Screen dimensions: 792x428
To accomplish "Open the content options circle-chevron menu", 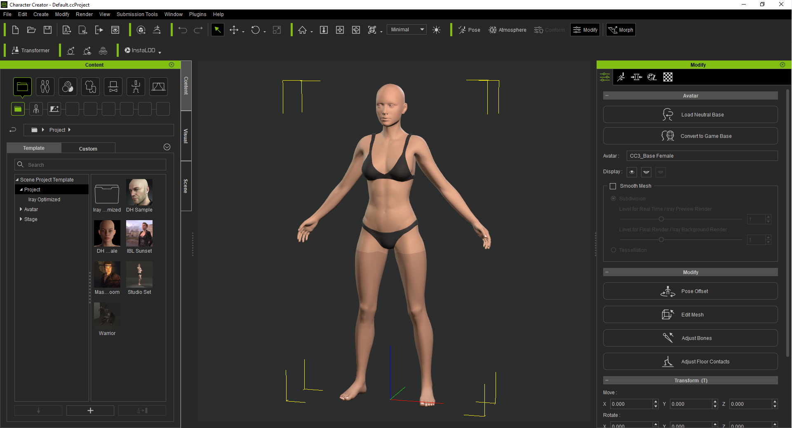I will 167,147.
